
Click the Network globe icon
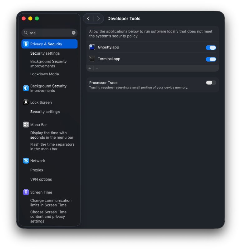click(x=26, y=161)
